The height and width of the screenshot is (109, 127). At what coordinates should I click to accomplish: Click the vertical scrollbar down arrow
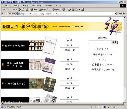(x=125, y=101)
